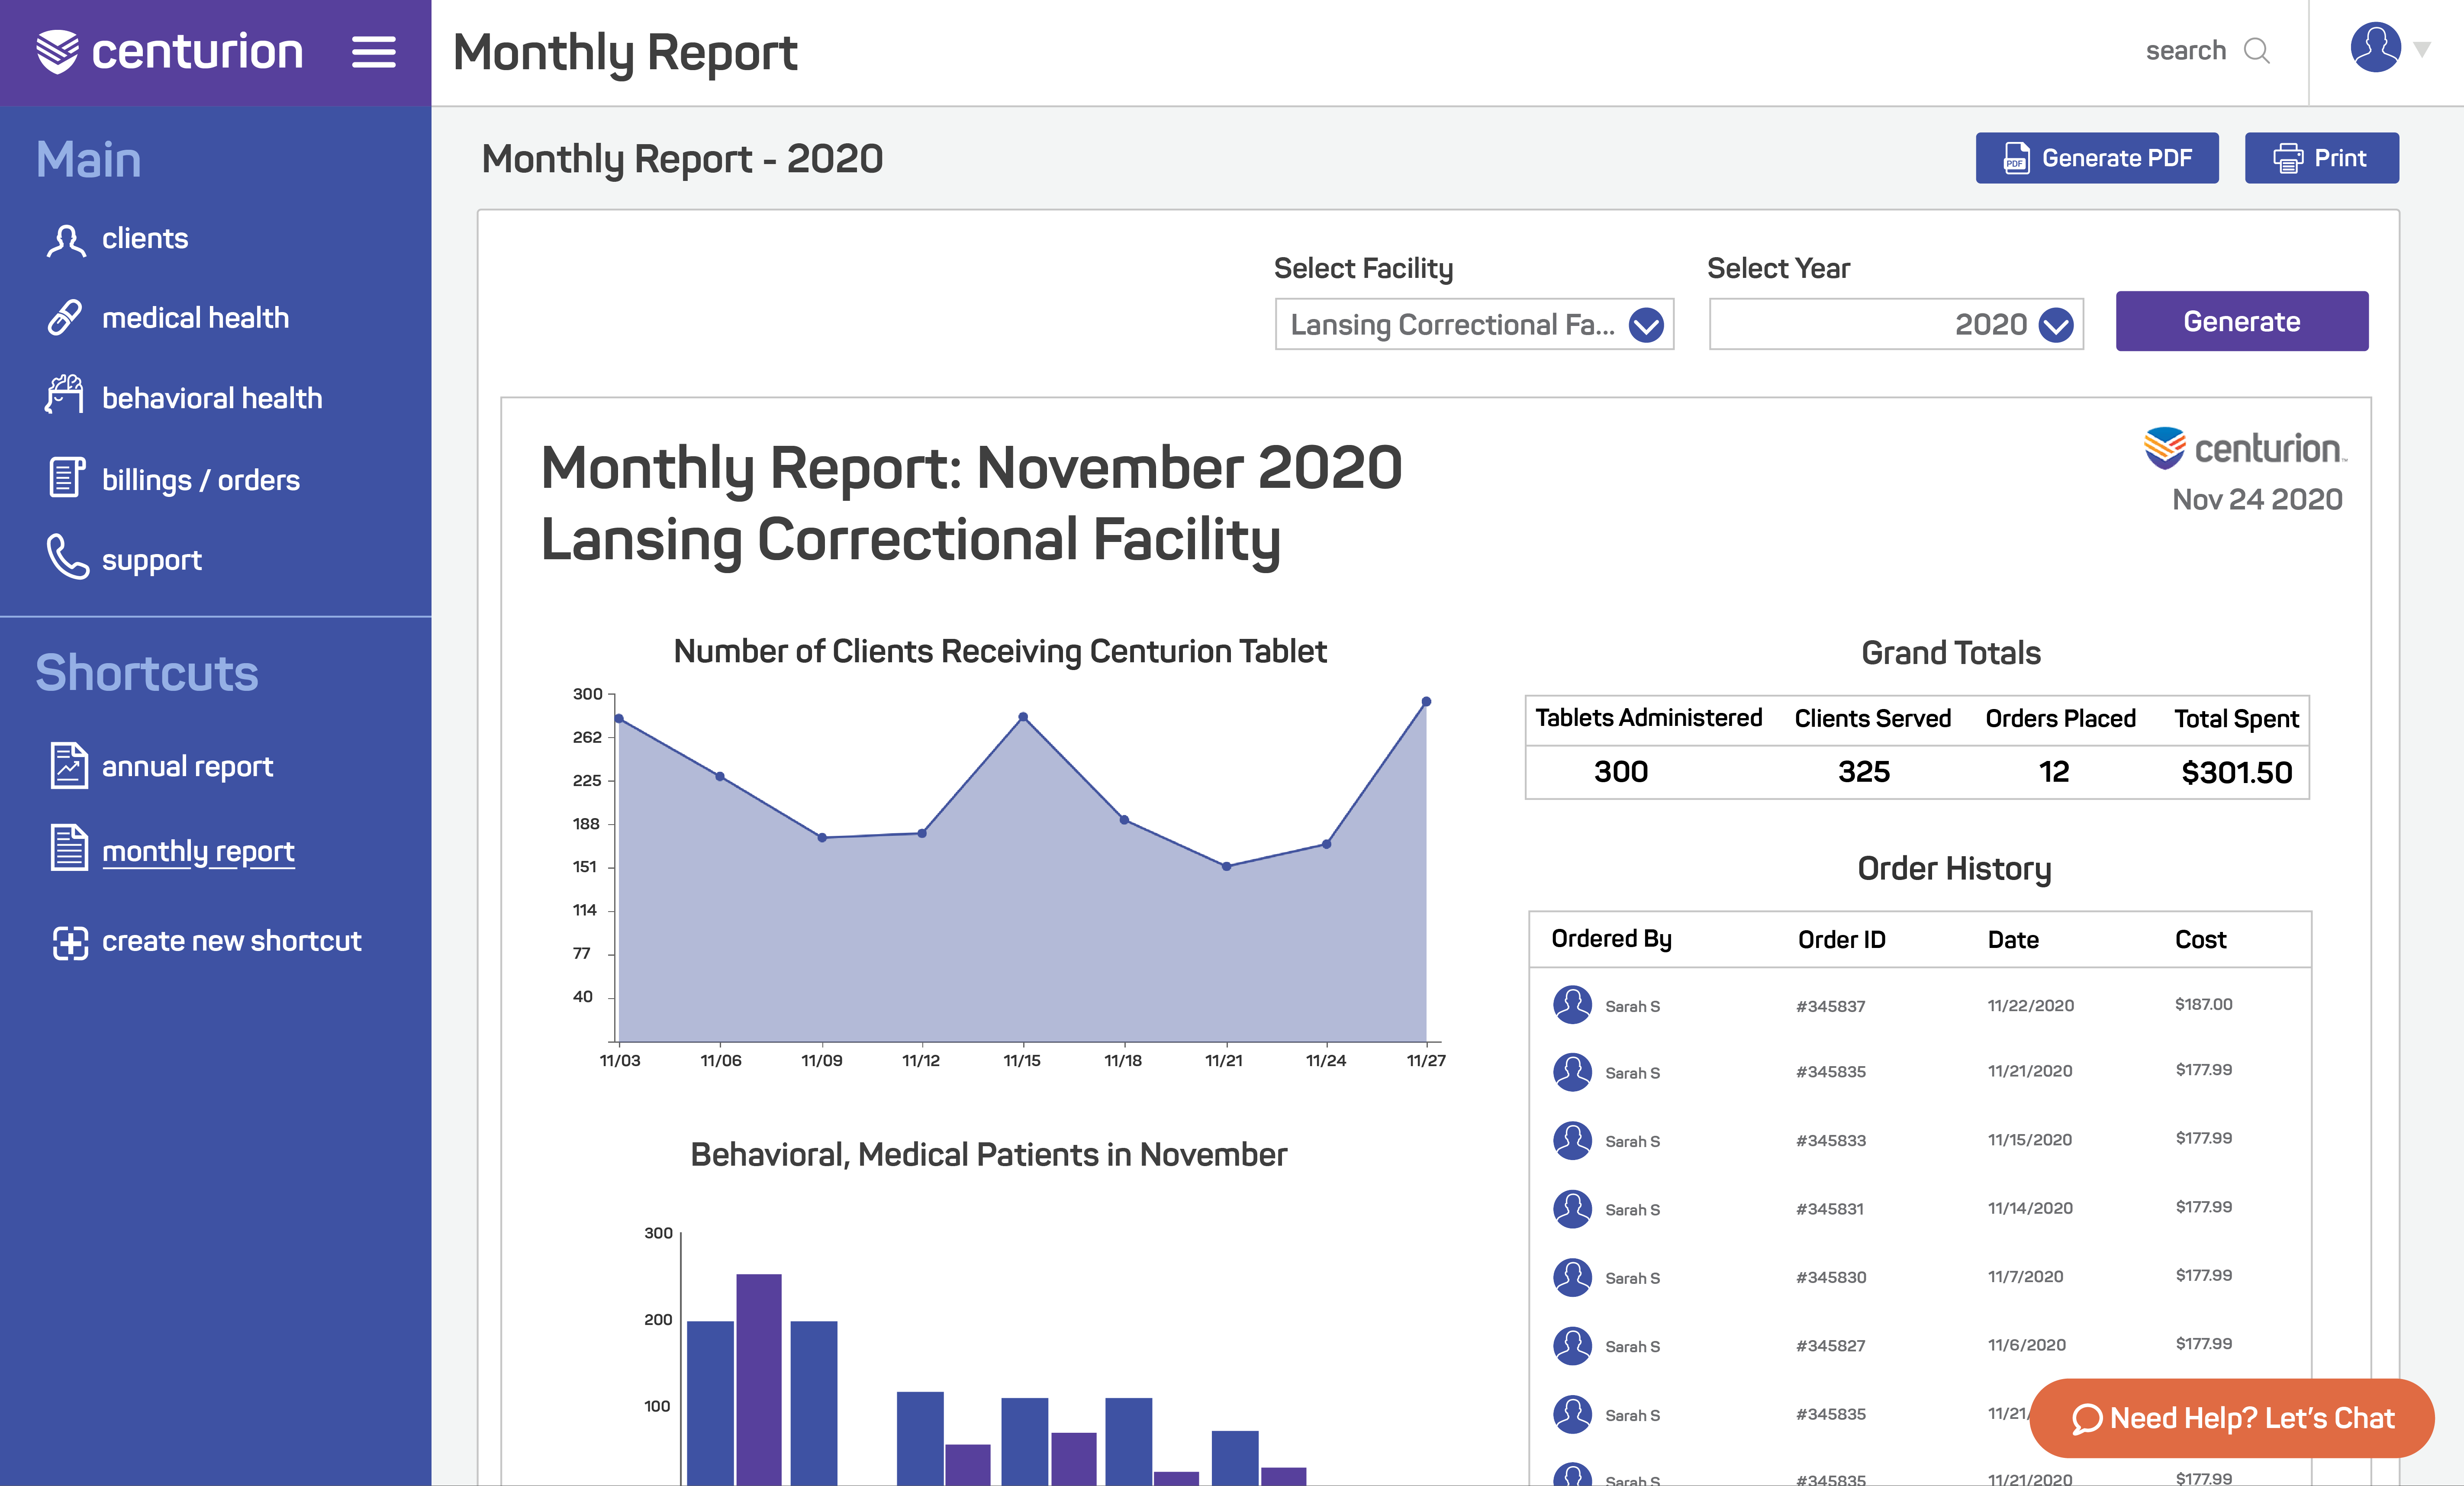Click the Centurion logo in the report header
2464x1486 pixels.
[x=2245, y=448]
